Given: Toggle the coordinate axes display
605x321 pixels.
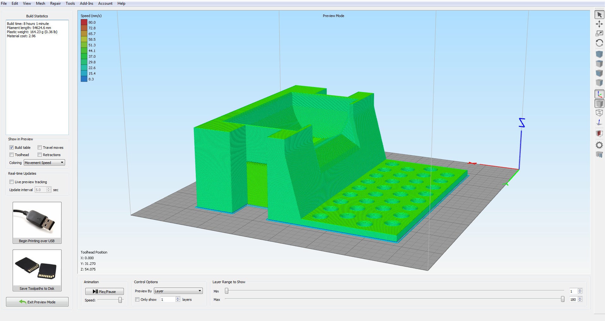Looking at the screenshot, I should (x=599, y=94).
